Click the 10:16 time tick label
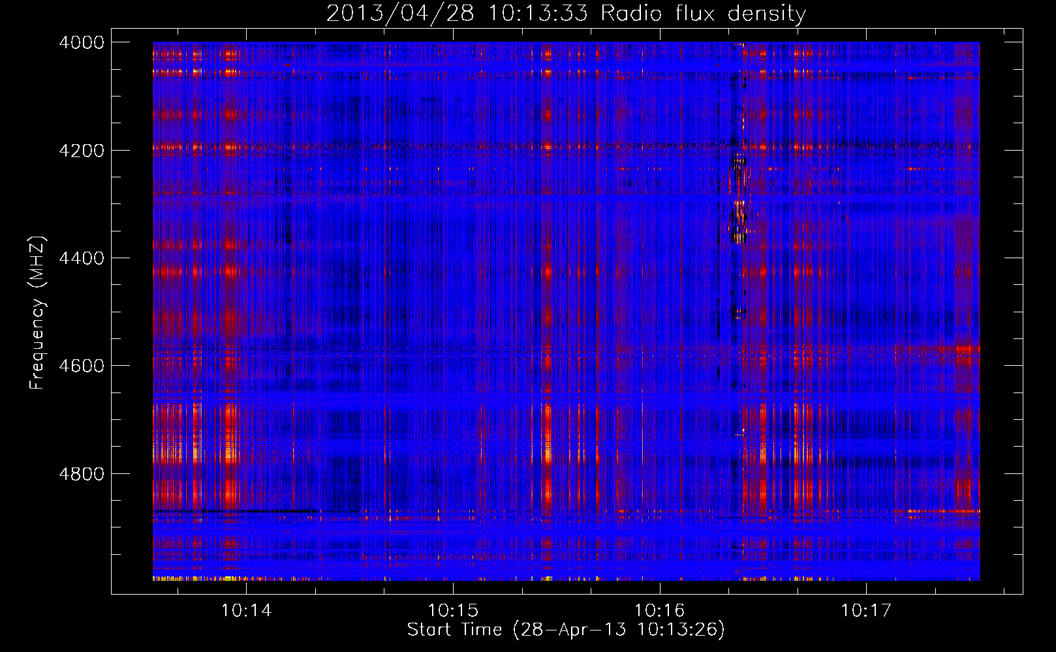Image resolution: width=1056 pixels, height=652 pixels. [660, 611]
